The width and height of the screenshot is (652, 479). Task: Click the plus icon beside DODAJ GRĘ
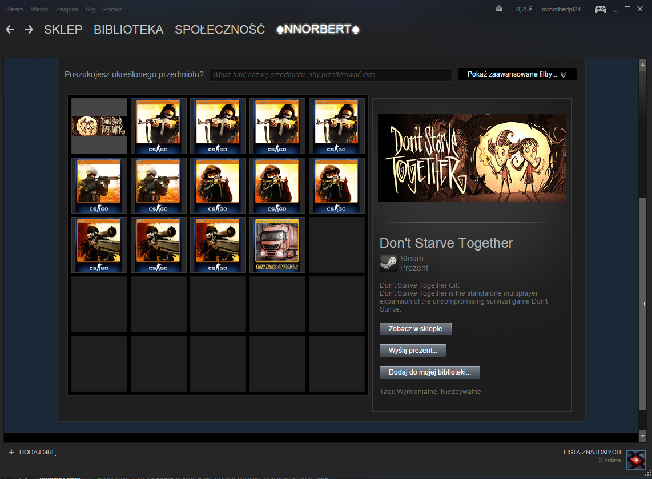11,452
